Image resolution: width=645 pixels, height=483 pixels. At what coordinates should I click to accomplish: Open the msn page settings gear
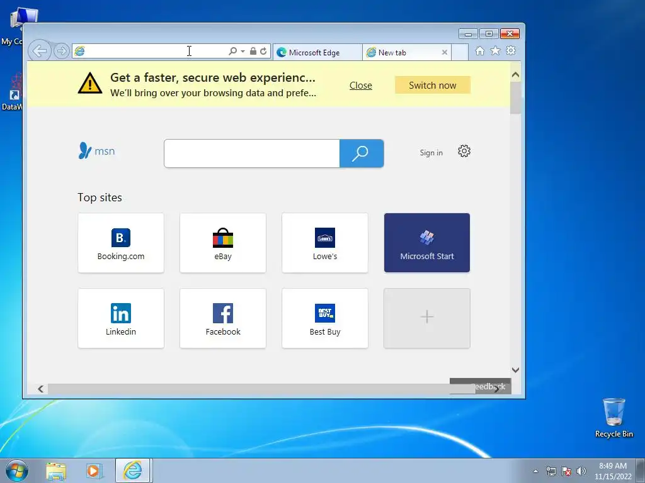pos(464,151)
